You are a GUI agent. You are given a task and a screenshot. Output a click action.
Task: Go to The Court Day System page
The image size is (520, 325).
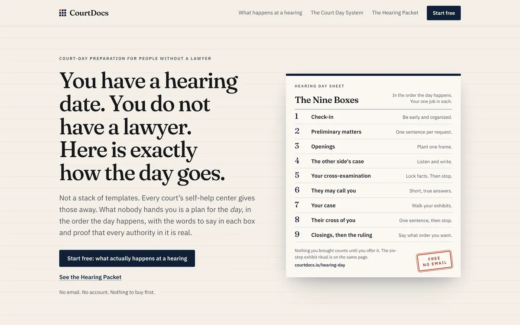(x=337, y=13)
